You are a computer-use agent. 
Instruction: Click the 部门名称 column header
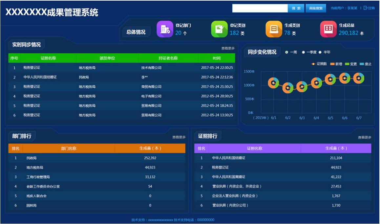point(69,148)
